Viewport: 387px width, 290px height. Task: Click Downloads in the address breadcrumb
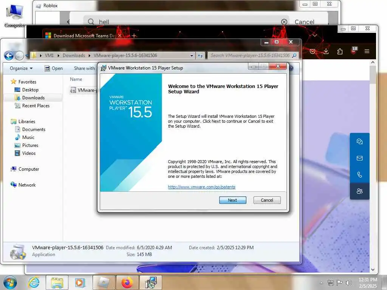[x=74, y=56]
